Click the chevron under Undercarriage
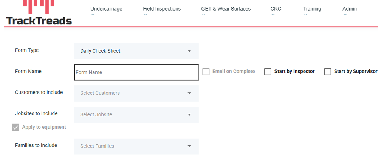The width and height of the screenshot is (381, 160). tap(93, 15)
